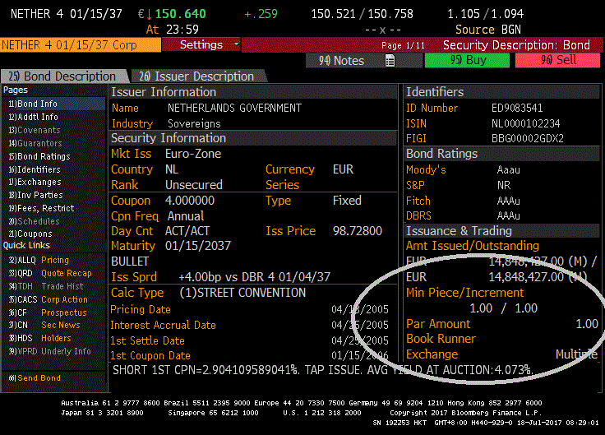The image size is (605, 435).
Task: Open the Identifiers page in sidebar
Action: click(x=35, y=169)
